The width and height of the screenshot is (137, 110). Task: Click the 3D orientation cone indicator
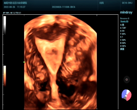[127, 95]
